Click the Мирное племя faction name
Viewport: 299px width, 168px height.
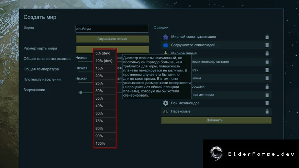tap(184, 53)
